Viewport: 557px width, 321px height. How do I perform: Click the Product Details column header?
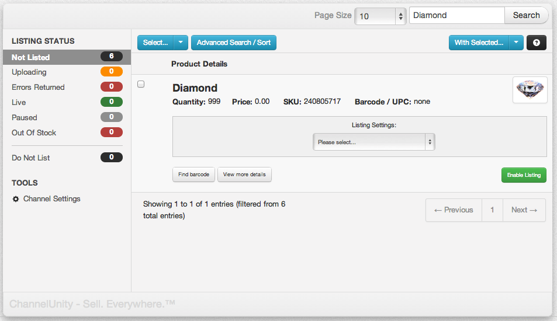(x=199, y=64)
